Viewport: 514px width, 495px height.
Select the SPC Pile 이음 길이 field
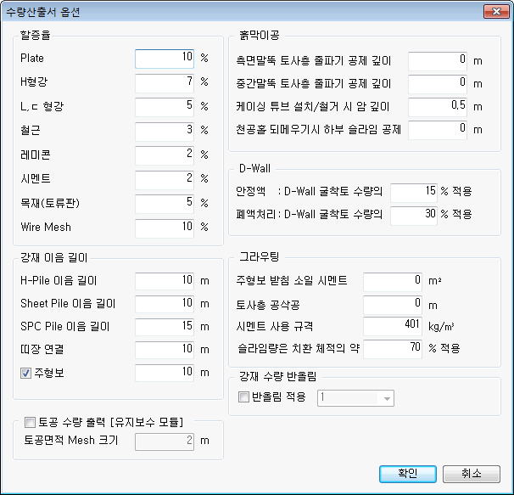click(x=165, y=326)
